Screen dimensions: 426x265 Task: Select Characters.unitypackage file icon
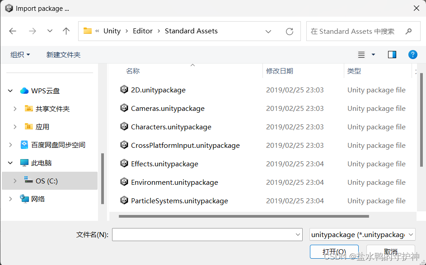click(124, 126)
